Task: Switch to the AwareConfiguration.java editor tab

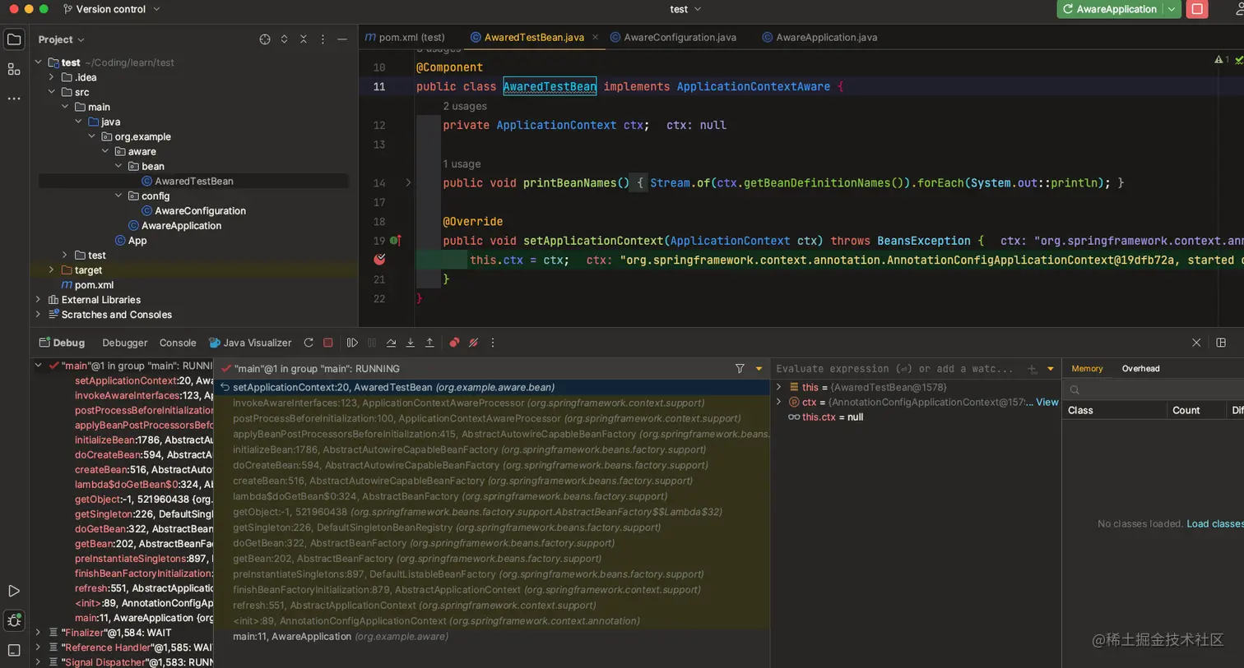Action: [x=680, y=37]
